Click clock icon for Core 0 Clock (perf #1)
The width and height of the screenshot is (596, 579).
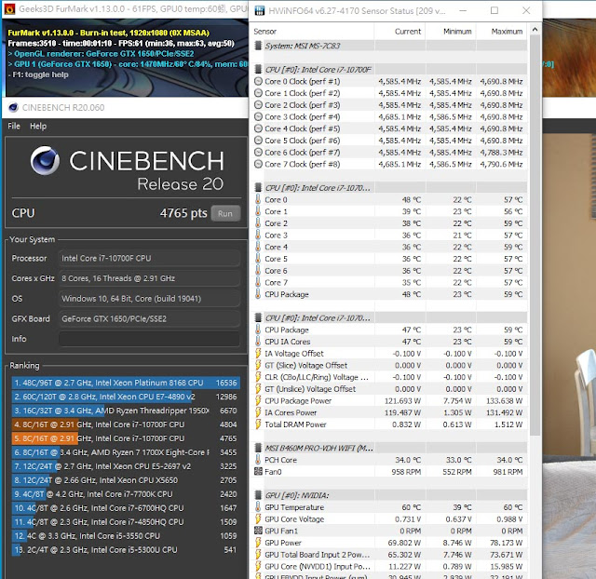pyautogui.click(x=258, y=81)
